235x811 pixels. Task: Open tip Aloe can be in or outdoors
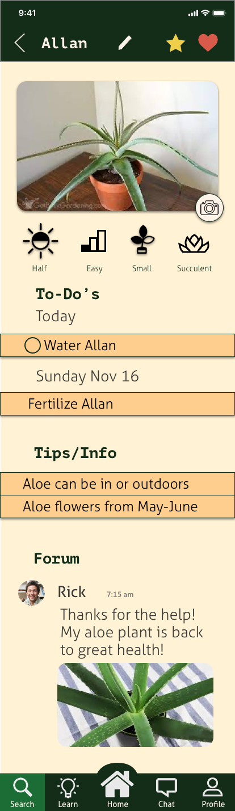click(117, 484)
